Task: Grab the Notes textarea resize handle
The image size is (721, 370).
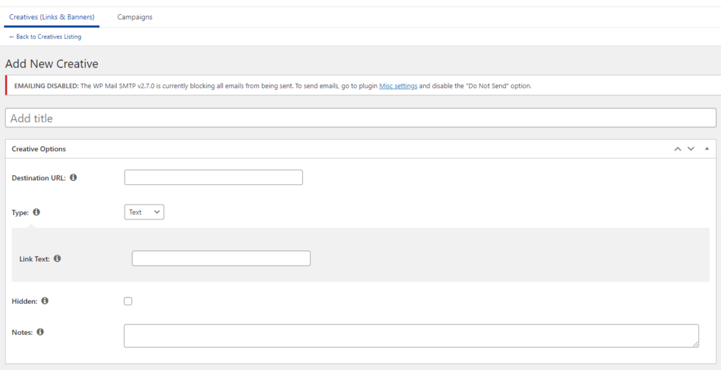Action: point(696,344)
